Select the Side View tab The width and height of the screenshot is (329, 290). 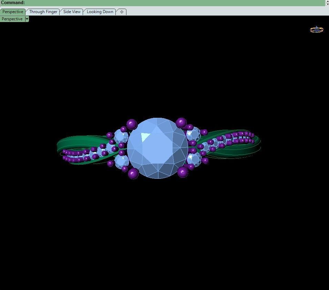[72, 12]
